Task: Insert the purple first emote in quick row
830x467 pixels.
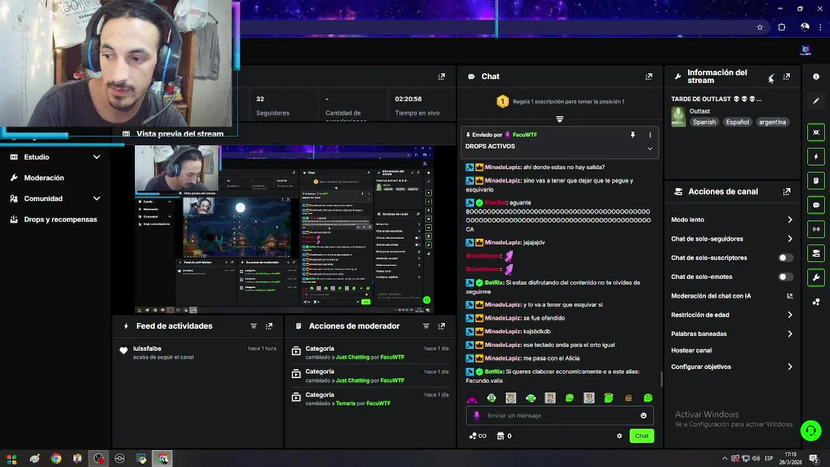Action: coord(472,398)
